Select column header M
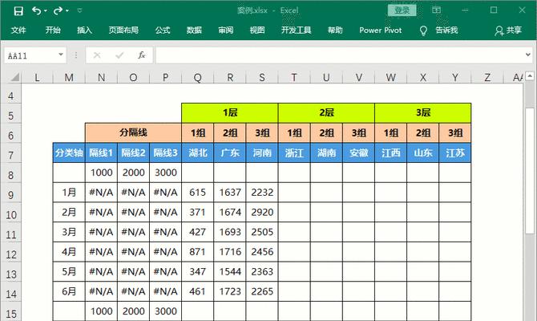Screen dimensions: 537x321 coord(69,78)
